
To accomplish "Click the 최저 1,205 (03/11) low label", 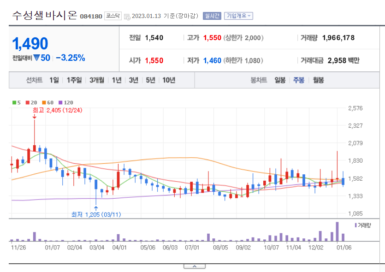I will click(96, 214).
